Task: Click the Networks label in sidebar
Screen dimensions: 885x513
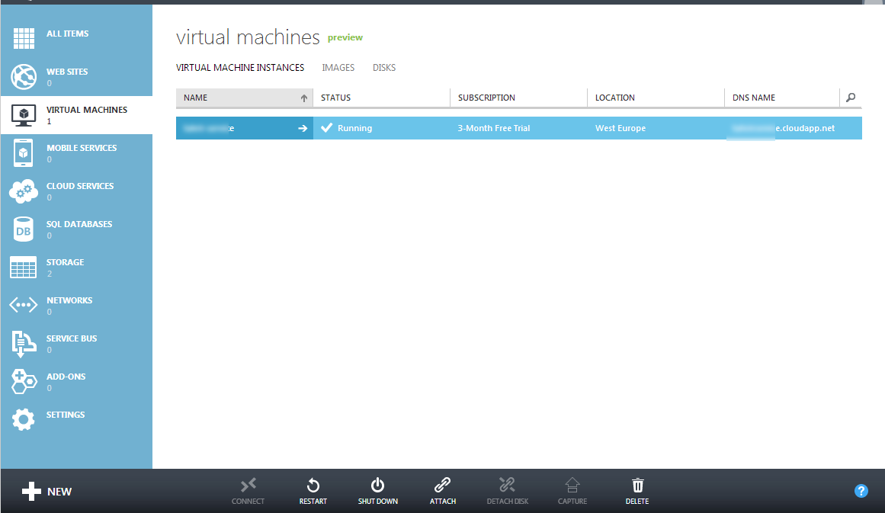Action: [69, 300]
